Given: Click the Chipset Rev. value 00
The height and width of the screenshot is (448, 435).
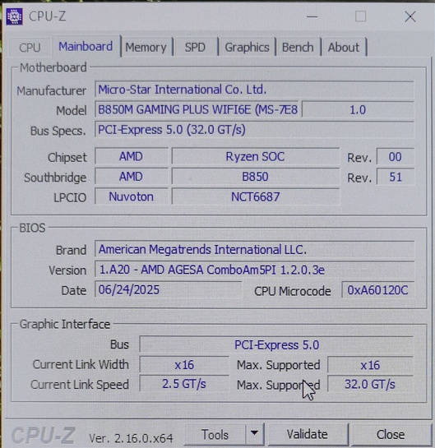Looking at the screenshot, I should pos(395,157).
